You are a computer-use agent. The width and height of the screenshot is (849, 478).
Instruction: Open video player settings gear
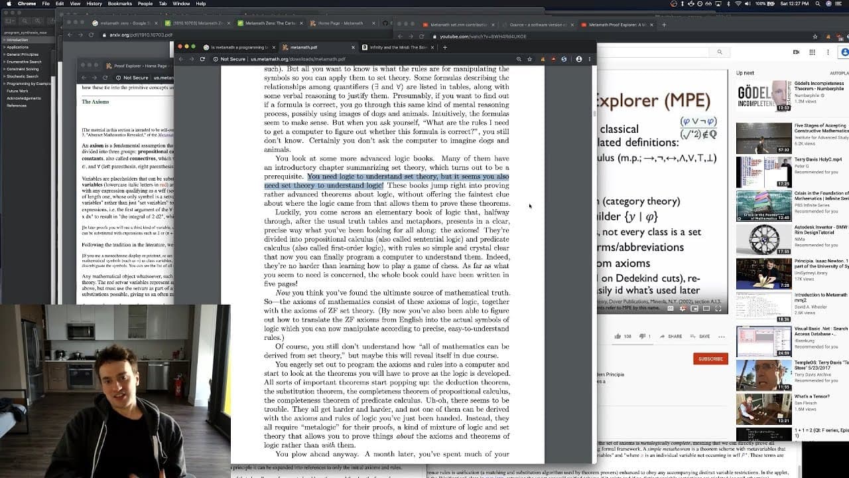pos(683,309)
